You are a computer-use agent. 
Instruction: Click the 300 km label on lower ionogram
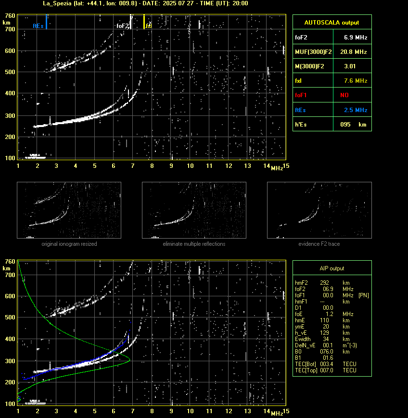click(x=10, y=361)
